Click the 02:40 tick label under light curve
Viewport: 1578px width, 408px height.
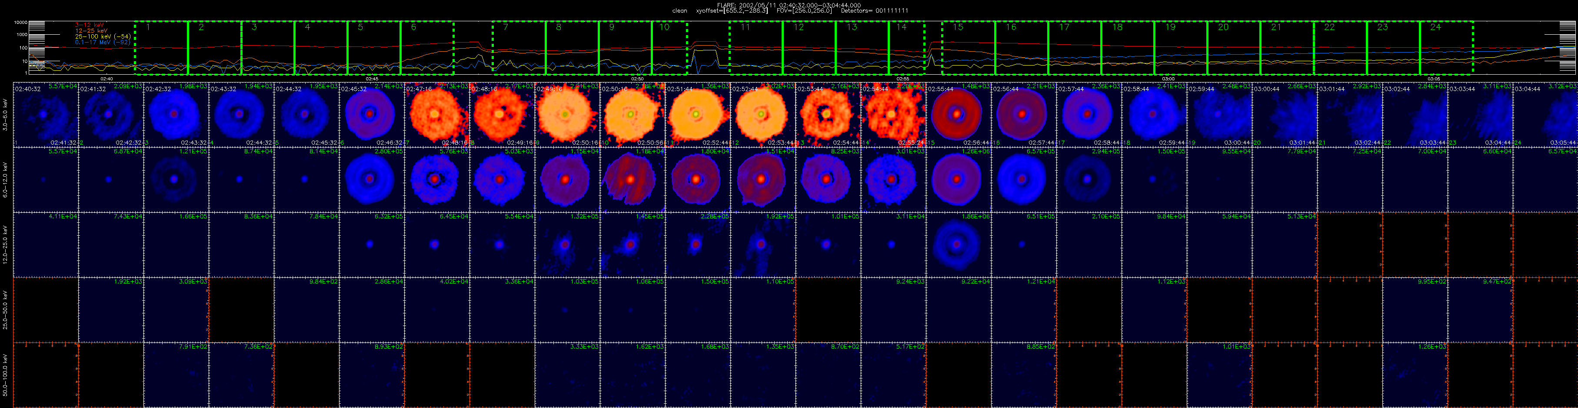pyautogui.click(x=107, y=79)
